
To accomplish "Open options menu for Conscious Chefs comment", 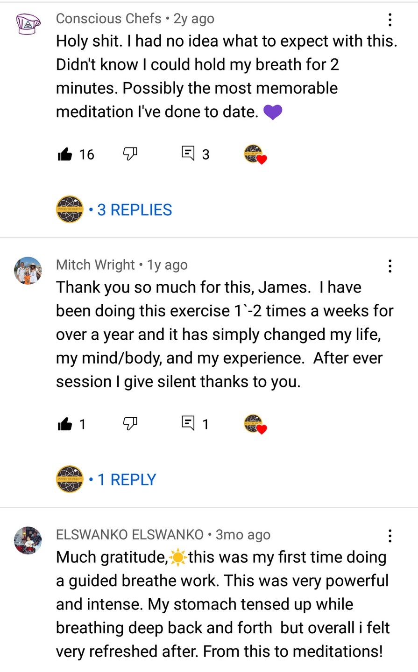I will (x=390, y=20).
